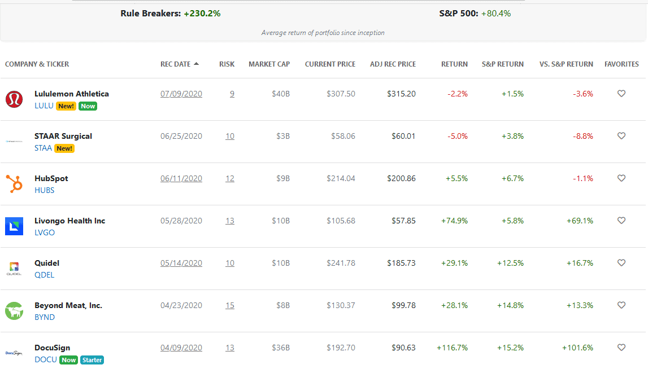Open the 07/09/2020 recommendation date link
The image size is (648, 369).
[x=181, y=94]
